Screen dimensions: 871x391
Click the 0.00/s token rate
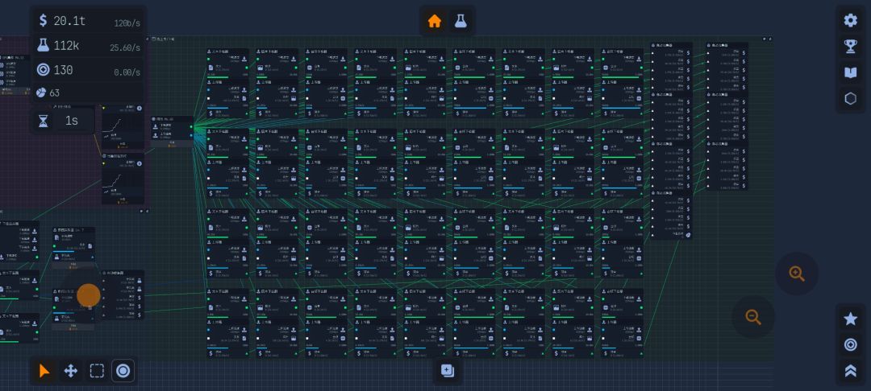tap(127, 72)
